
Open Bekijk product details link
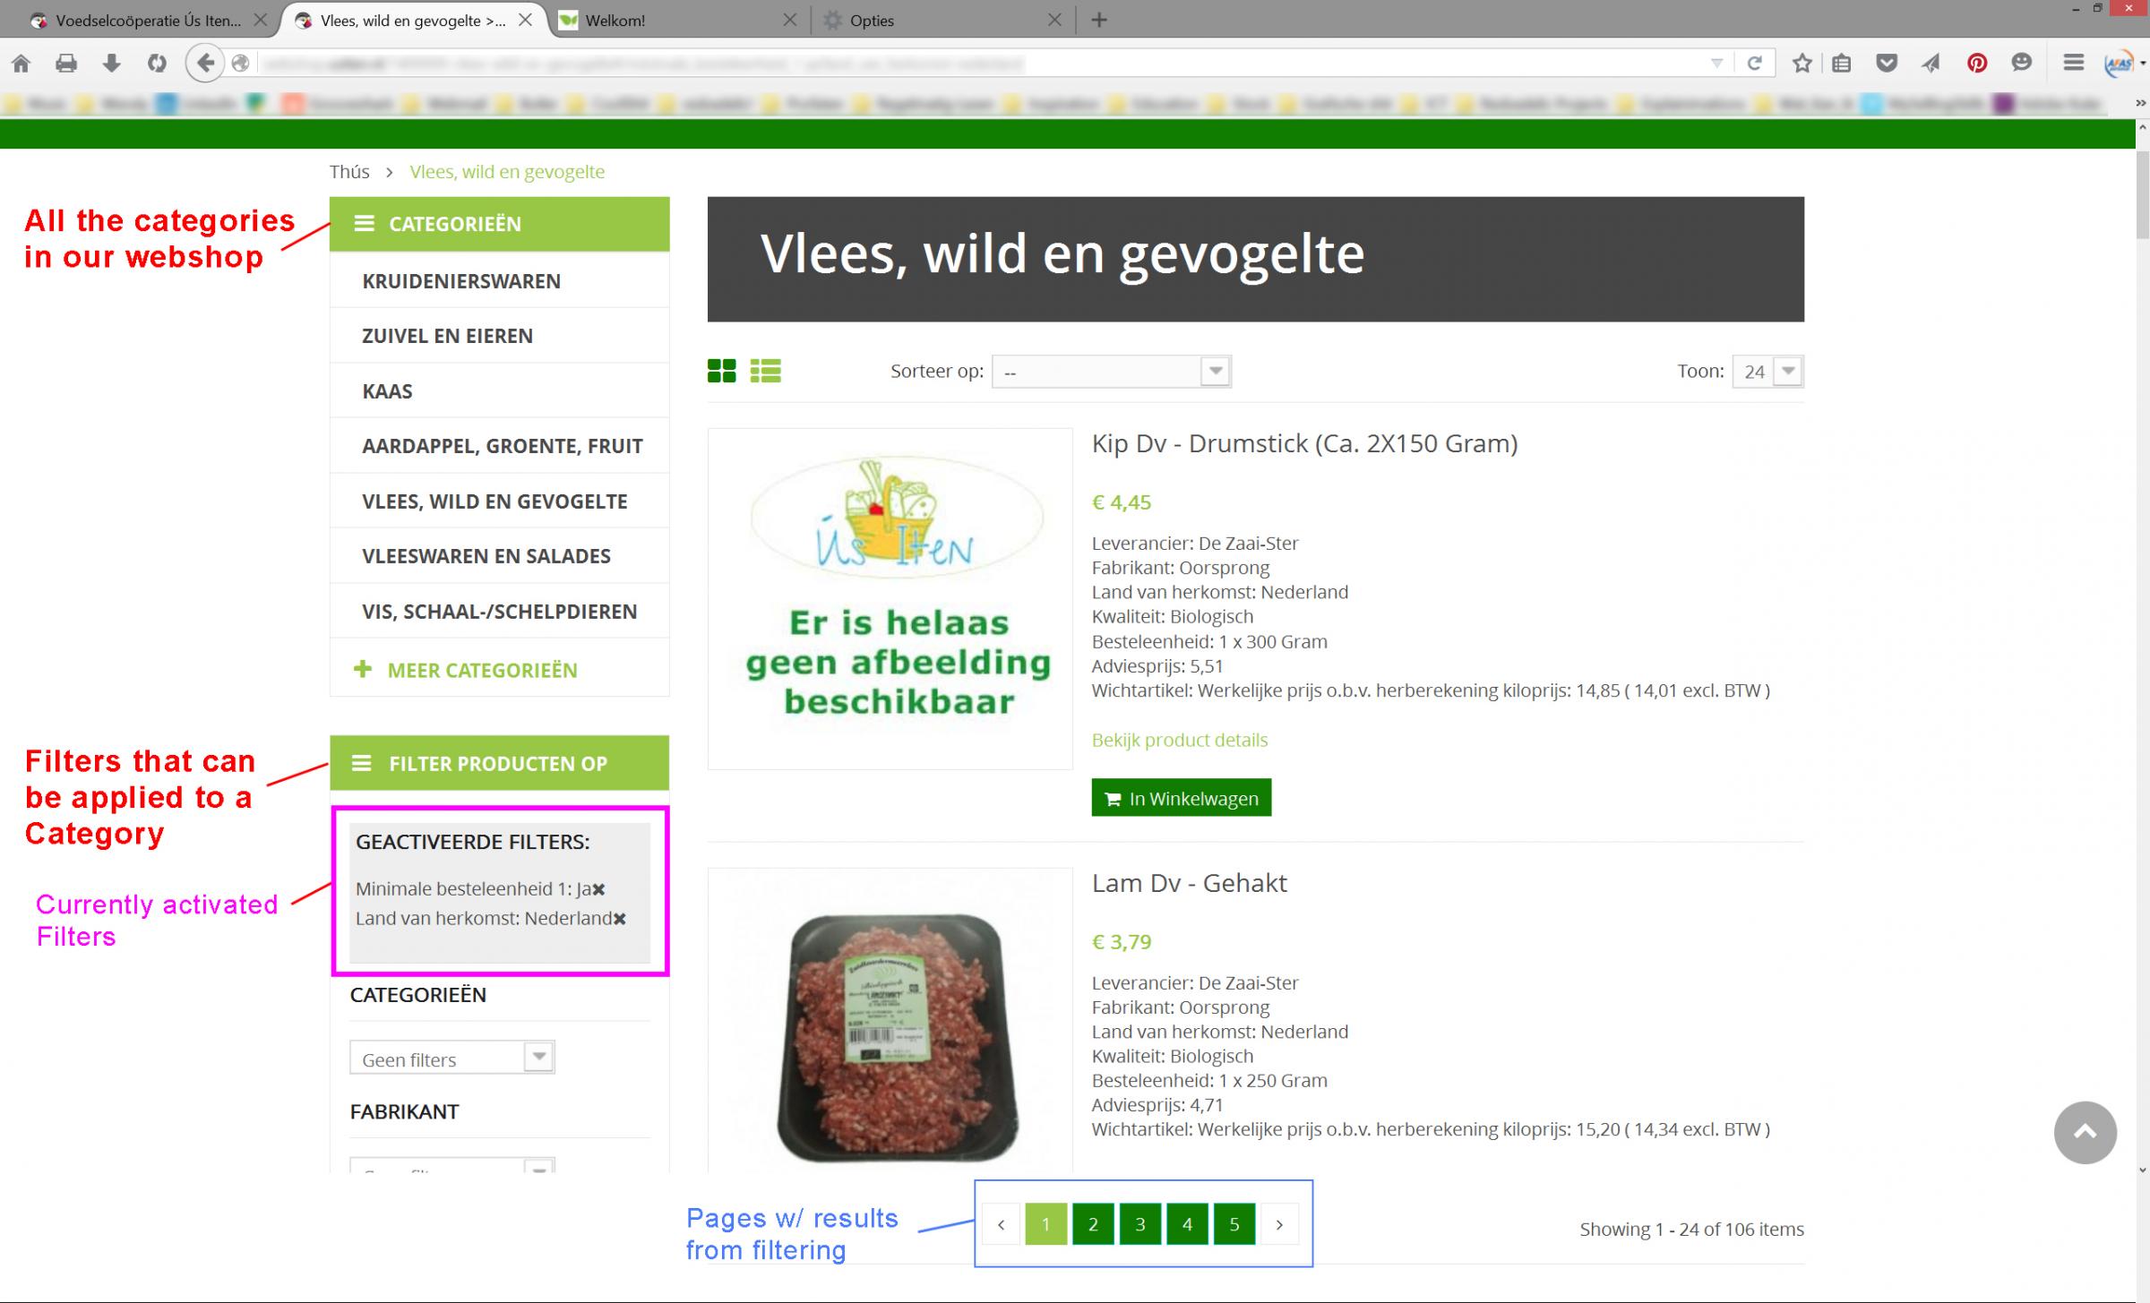coord(1179,740)
